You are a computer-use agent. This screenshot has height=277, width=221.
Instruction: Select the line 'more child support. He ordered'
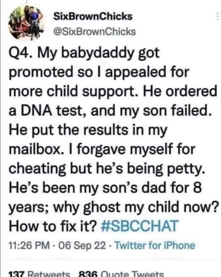tap(113, 92)
